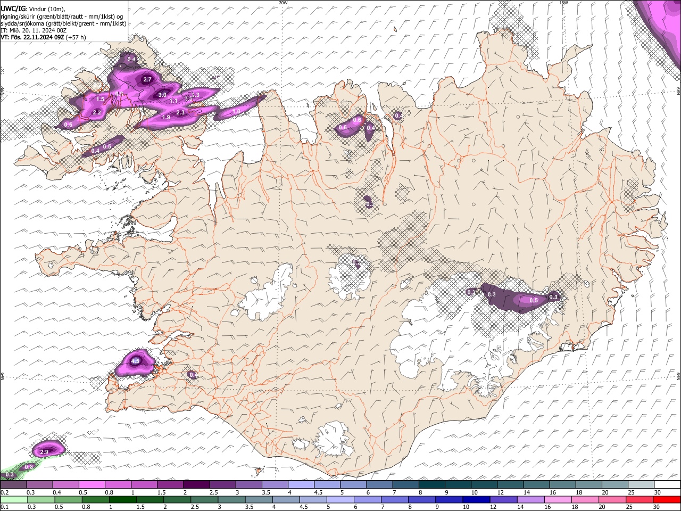The image size is (681, 511).
Task: Click the bright pink legend swatch labeled 0.5
Action: click(92, 484)
